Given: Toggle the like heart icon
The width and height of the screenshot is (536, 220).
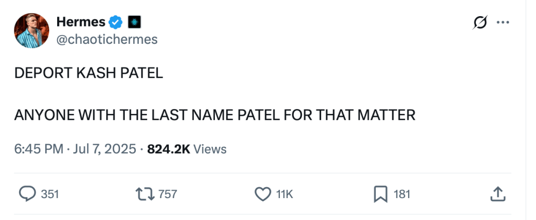Looking at the screenshot, I should tap(262, 194).
